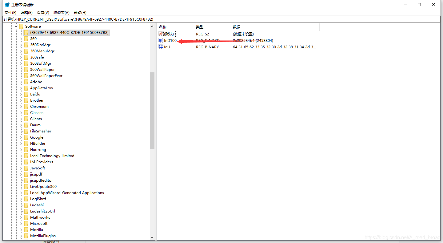Sort values by the 类型 column header
The width and height of the screenshot is (443, 243).
199,27
